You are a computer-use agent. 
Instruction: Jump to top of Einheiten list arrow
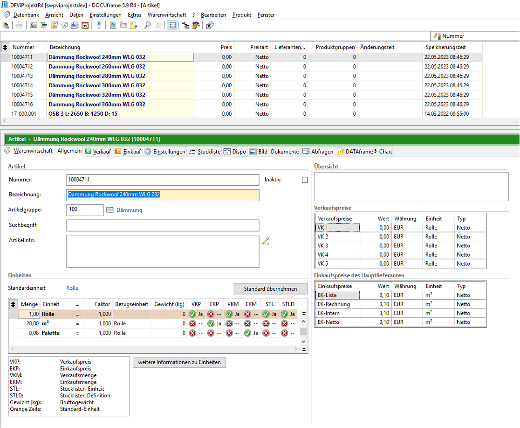tap(304, 313)
